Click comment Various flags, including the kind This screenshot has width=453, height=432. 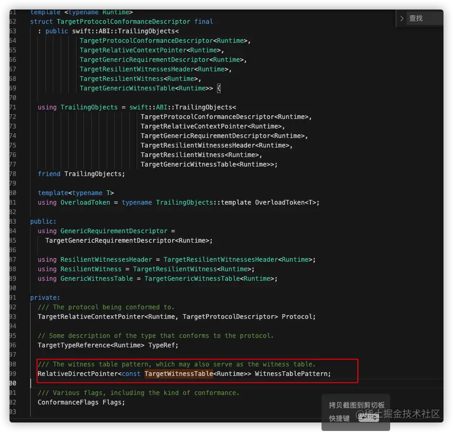138,393
